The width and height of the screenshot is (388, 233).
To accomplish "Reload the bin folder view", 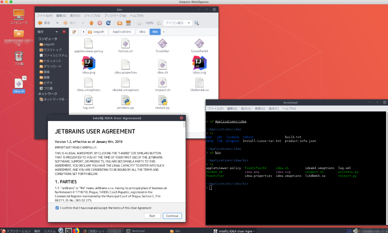I will (x=109, y=23).
